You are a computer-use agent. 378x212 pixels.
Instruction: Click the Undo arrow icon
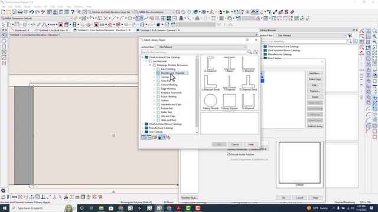pyautogui.click(x=31, y=12)
